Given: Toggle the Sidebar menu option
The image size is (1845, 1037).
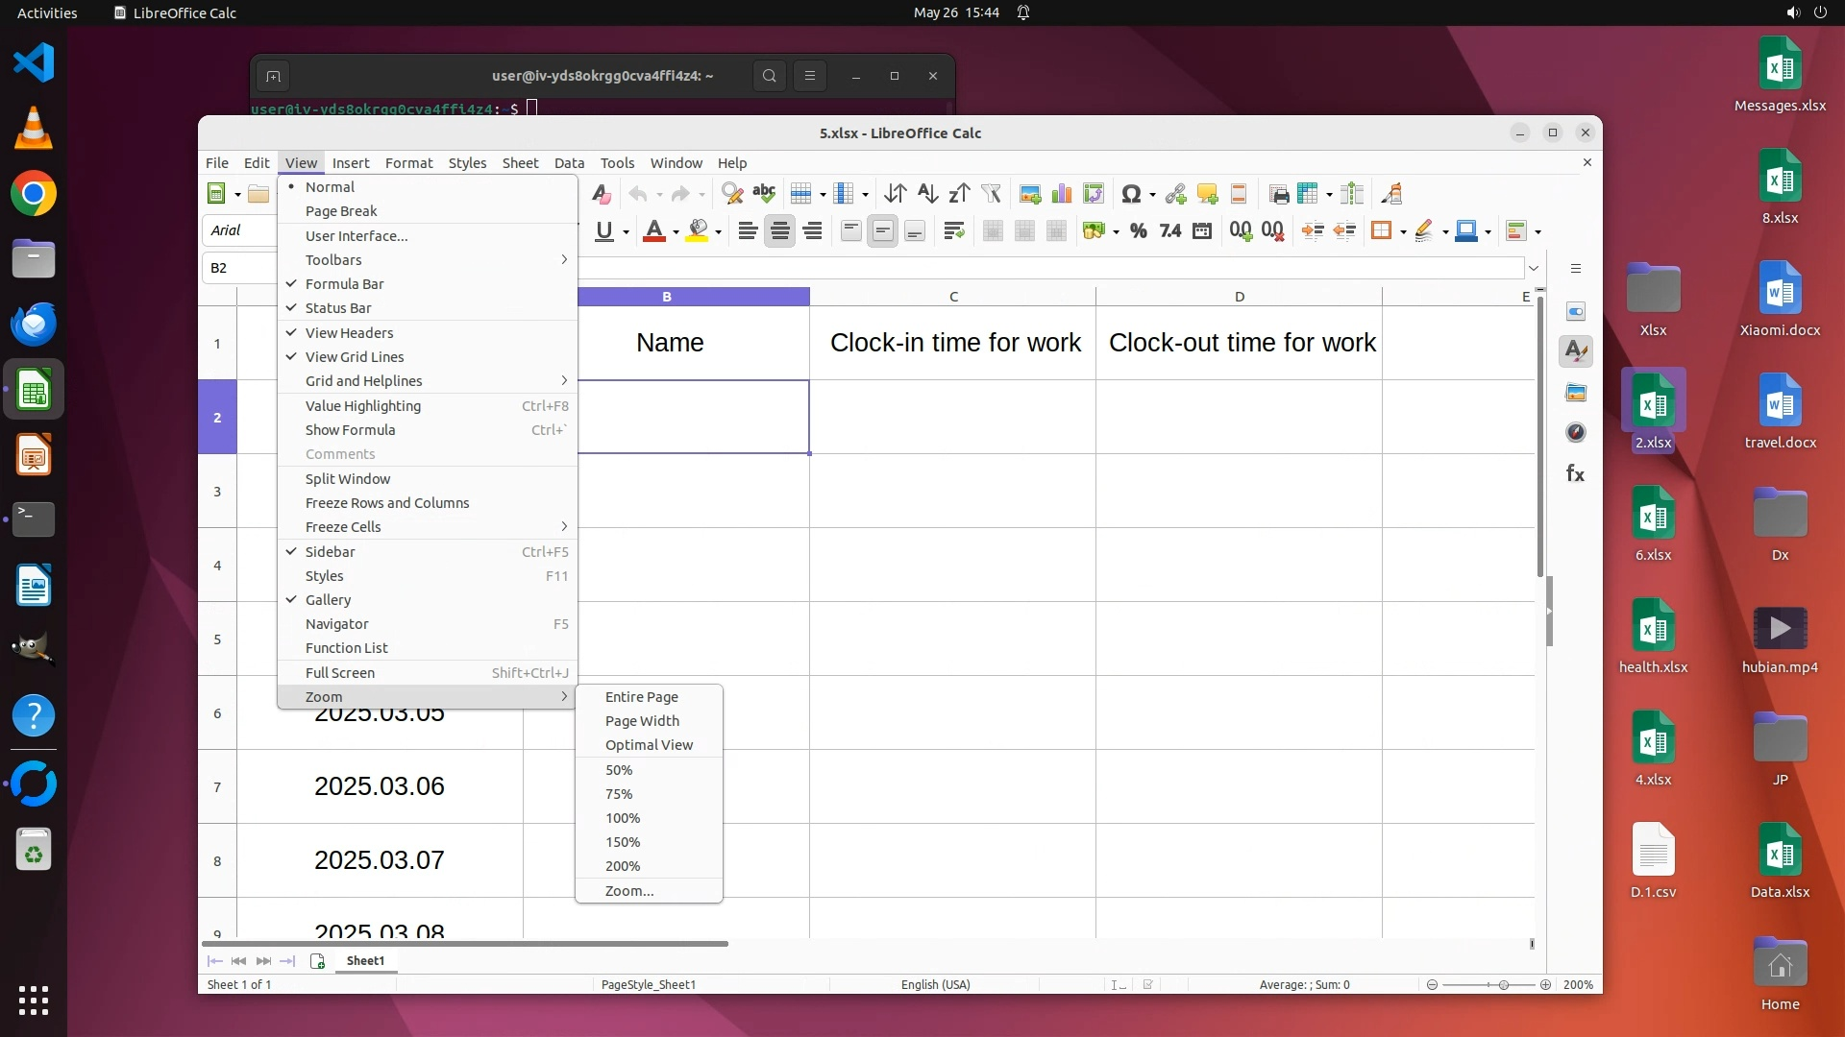Looking at the screenshot, I should 330,552.
